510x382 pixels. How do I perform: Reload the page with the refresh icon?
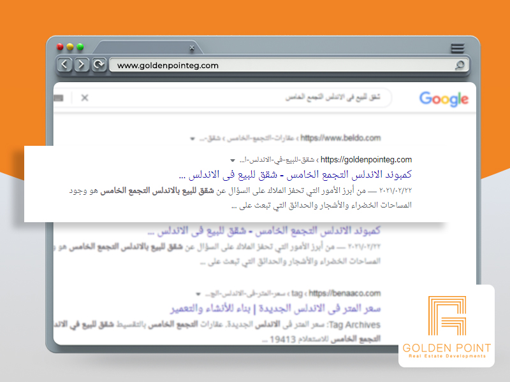[x=99, y=64]
